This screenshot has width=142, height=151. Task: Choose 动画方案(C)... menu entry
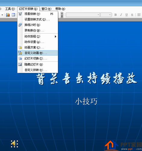[x=38, y=47]
